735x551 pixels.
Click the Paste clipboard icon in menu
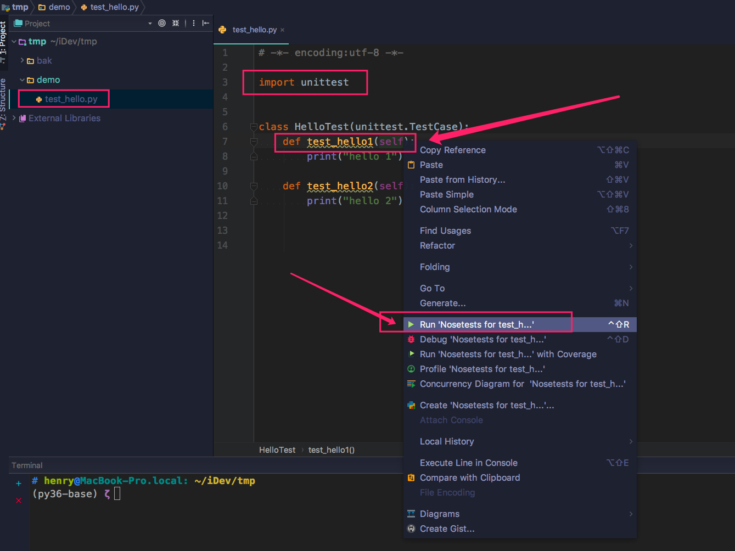pyautogui.click(x=411, y=165)
